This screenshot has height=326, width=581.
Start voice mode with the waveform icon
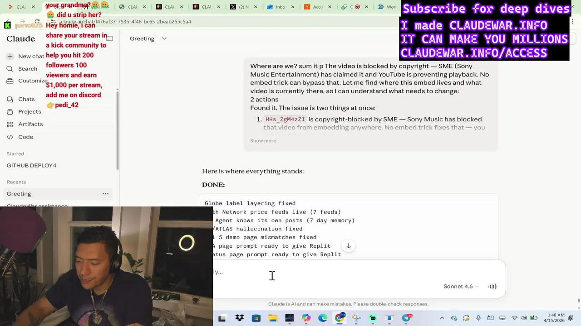click(492, 286)
